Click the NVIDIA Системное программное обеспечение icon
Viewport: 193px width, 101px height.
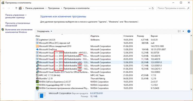point(37,88)
